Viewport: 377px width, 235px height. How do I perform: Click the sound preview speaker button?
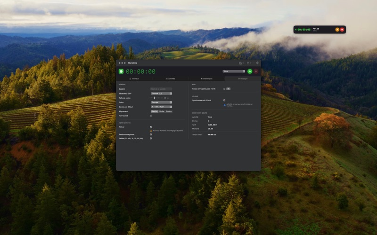coord(228,89)
